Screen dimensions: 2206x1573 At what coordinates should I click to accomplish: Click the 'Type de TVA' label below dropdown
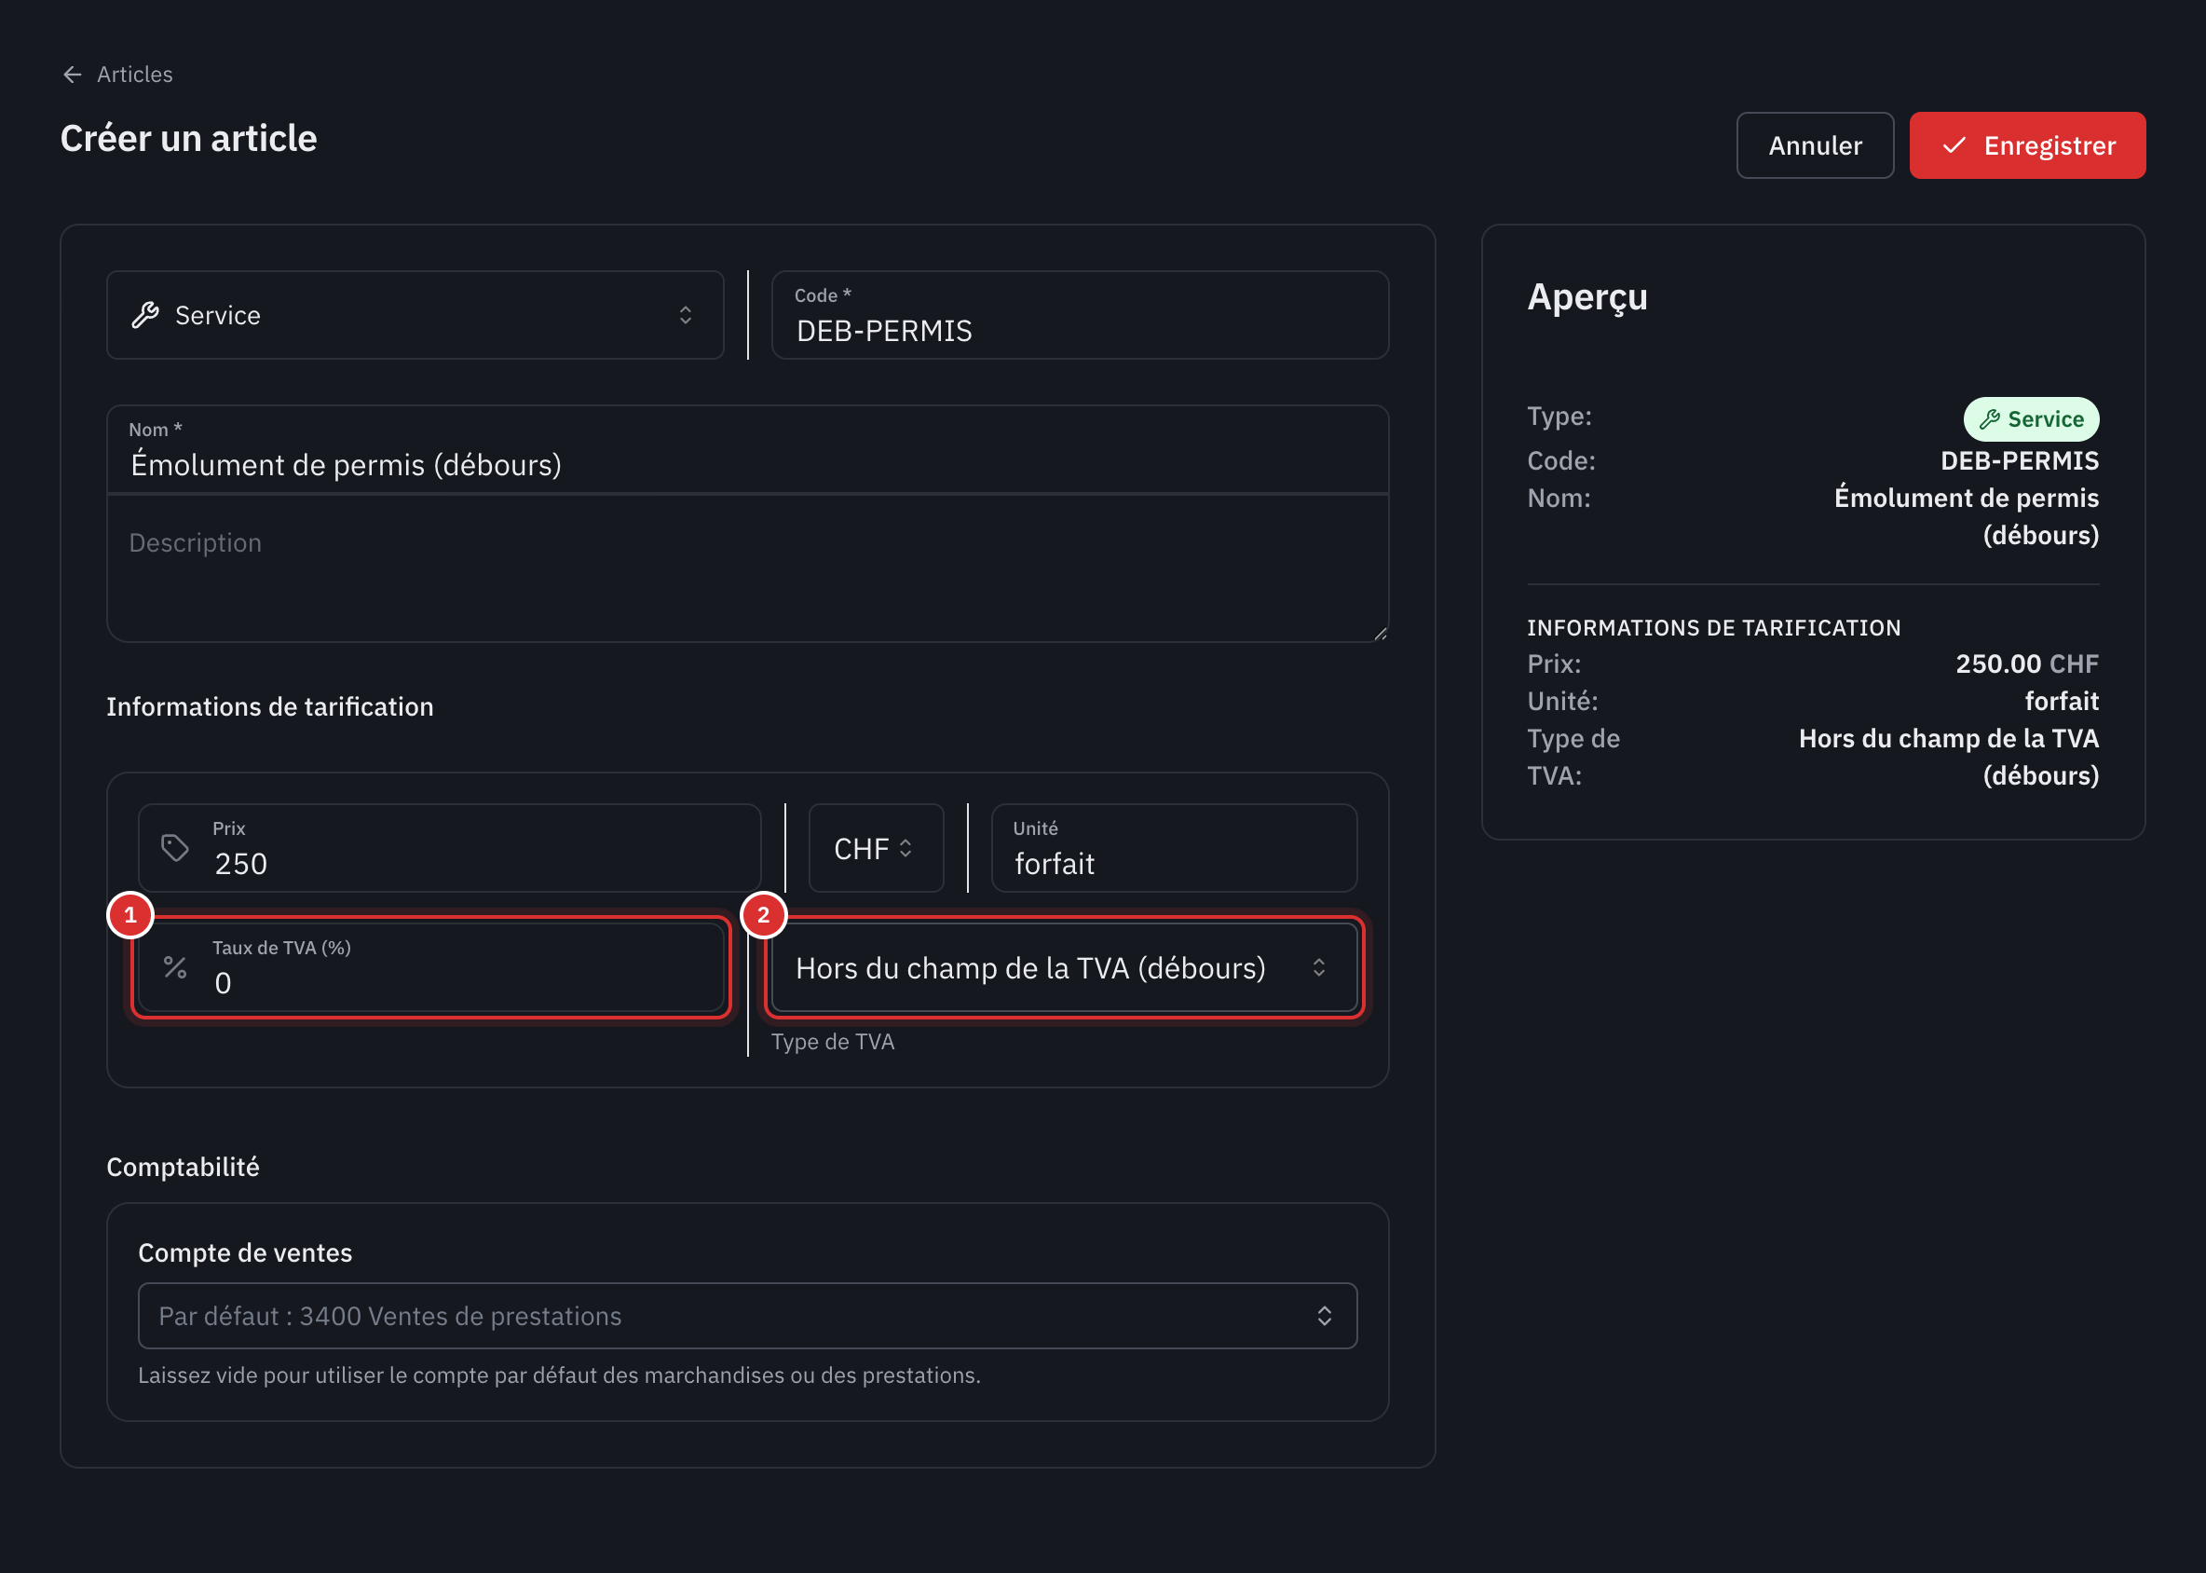(x=833, y=1042)
